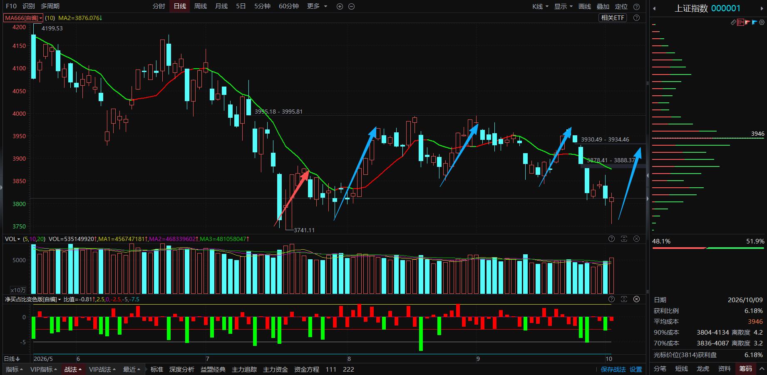Click the 相关ETF button
This screenshot has height=375, width=767.
click(613, 17)
